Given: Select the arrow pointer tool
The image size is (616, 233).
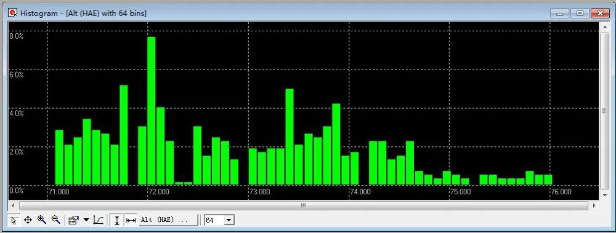Looking at the screenshot, I should (x=14, y=221).
